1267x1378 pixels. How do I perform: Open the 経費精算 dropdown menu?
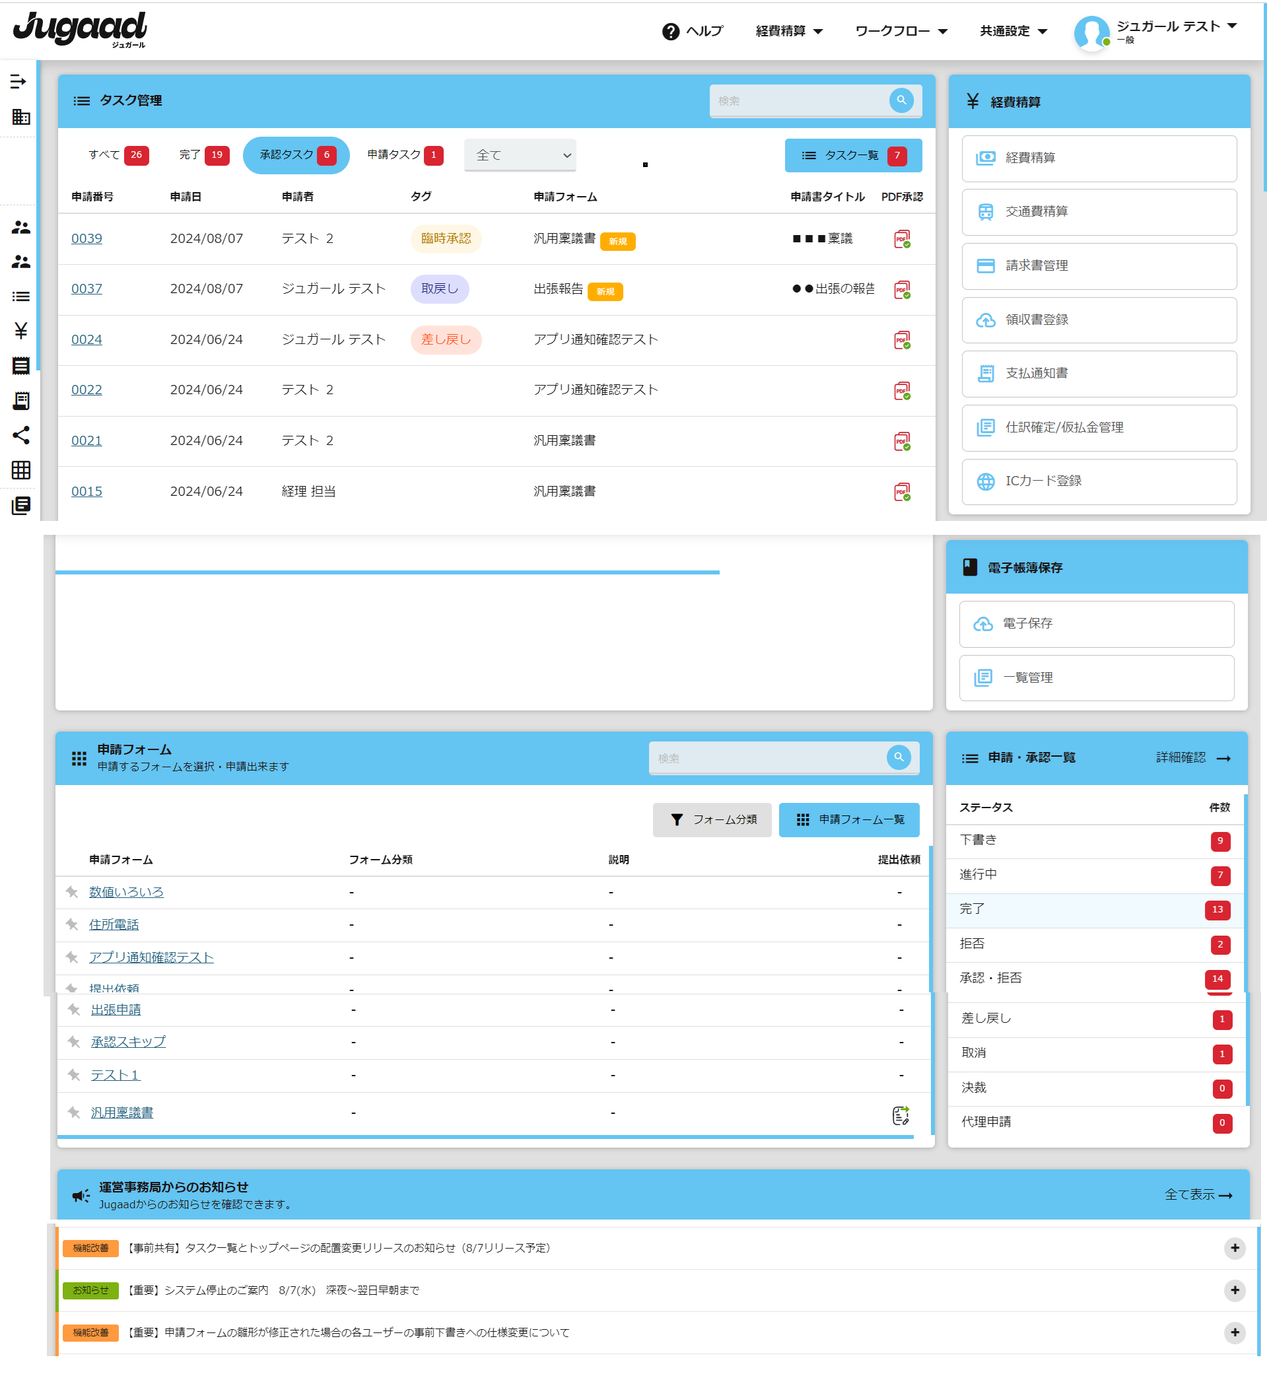[x=788, y=32]
